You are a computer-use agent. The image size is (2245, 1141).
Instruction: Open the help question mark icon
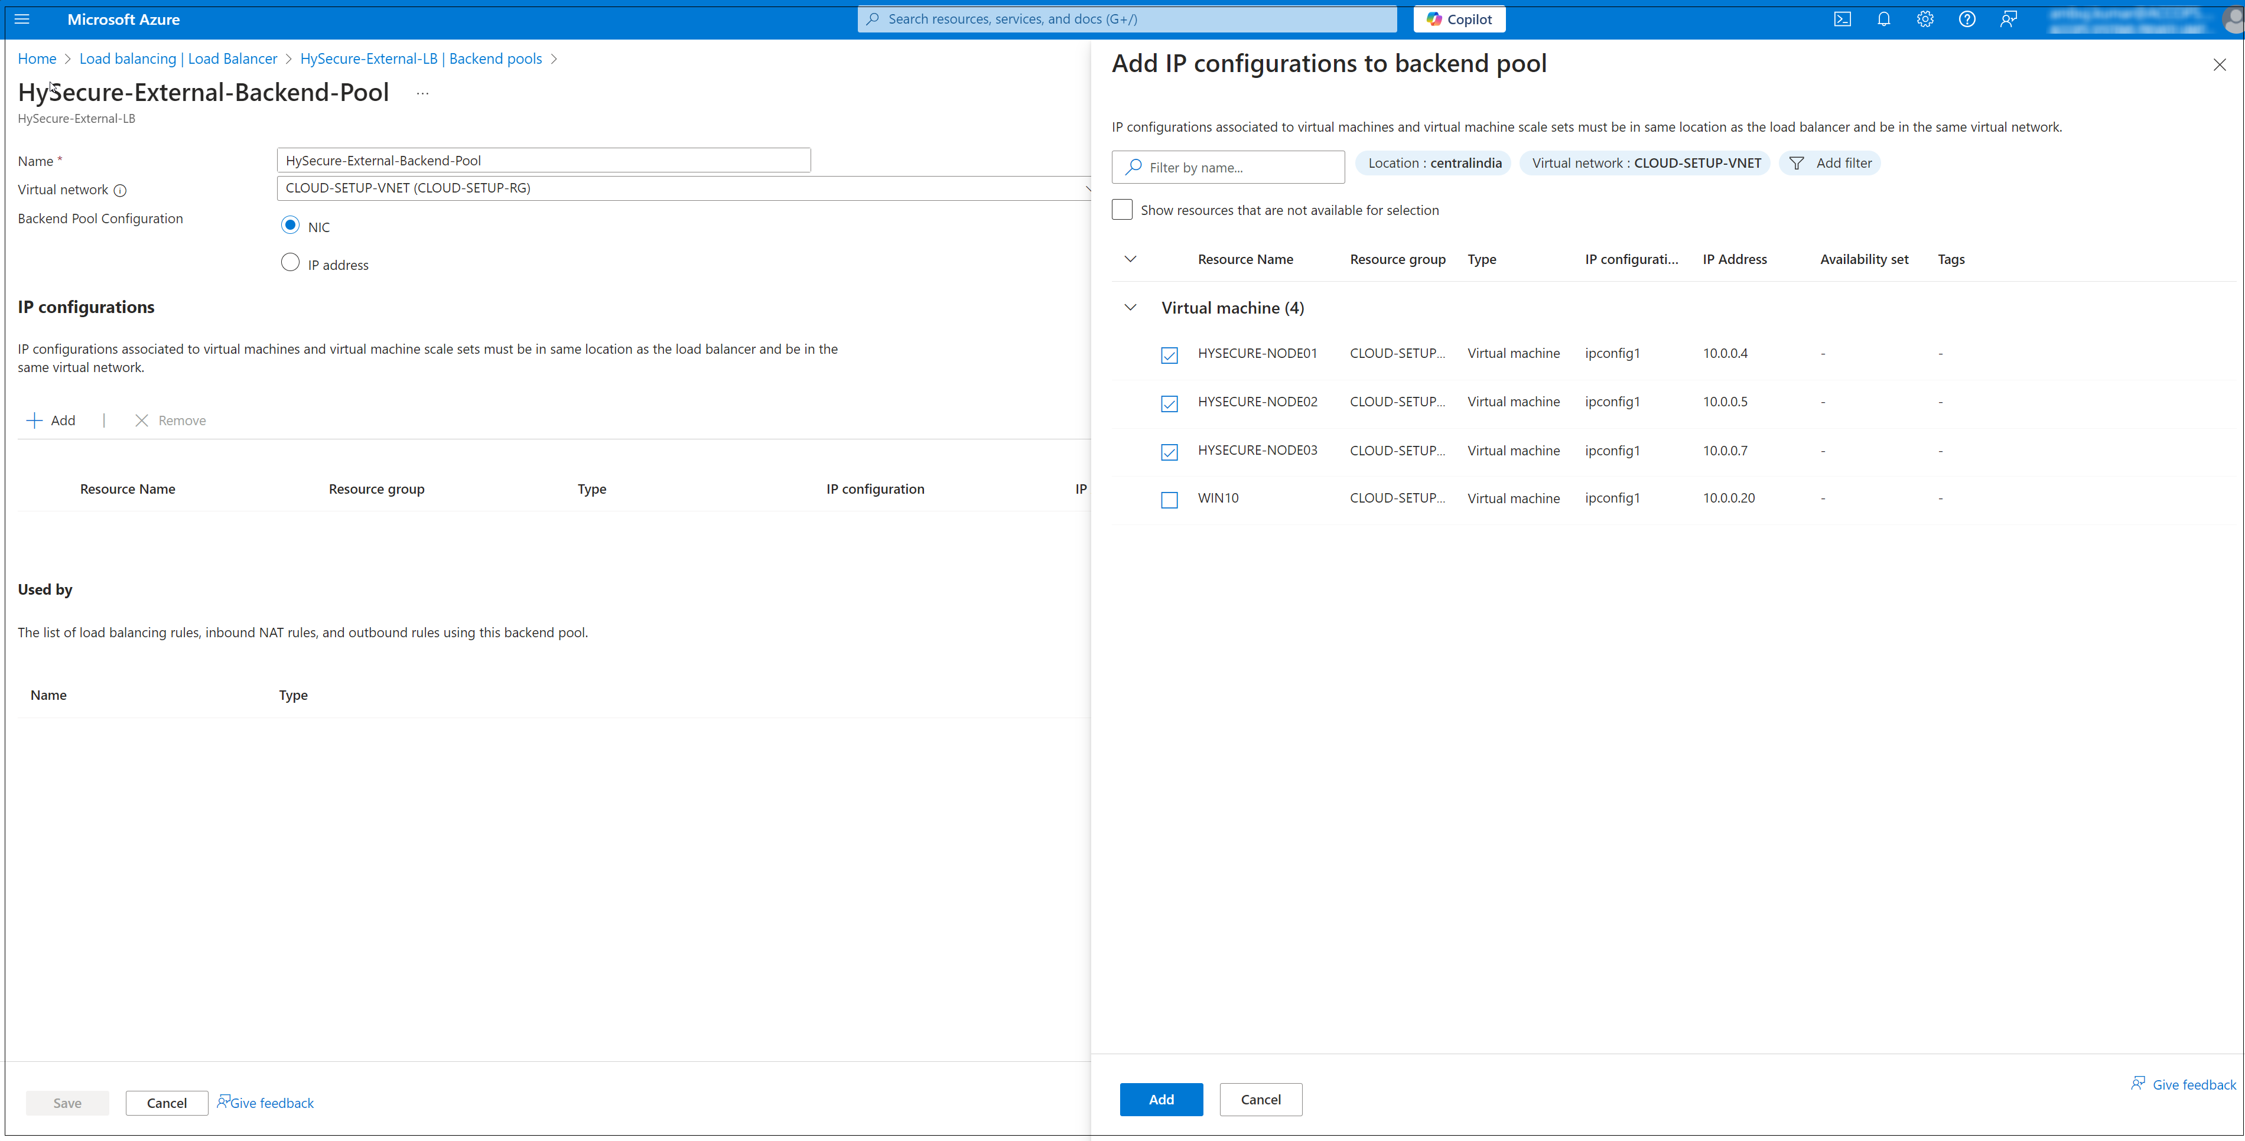1967,19
